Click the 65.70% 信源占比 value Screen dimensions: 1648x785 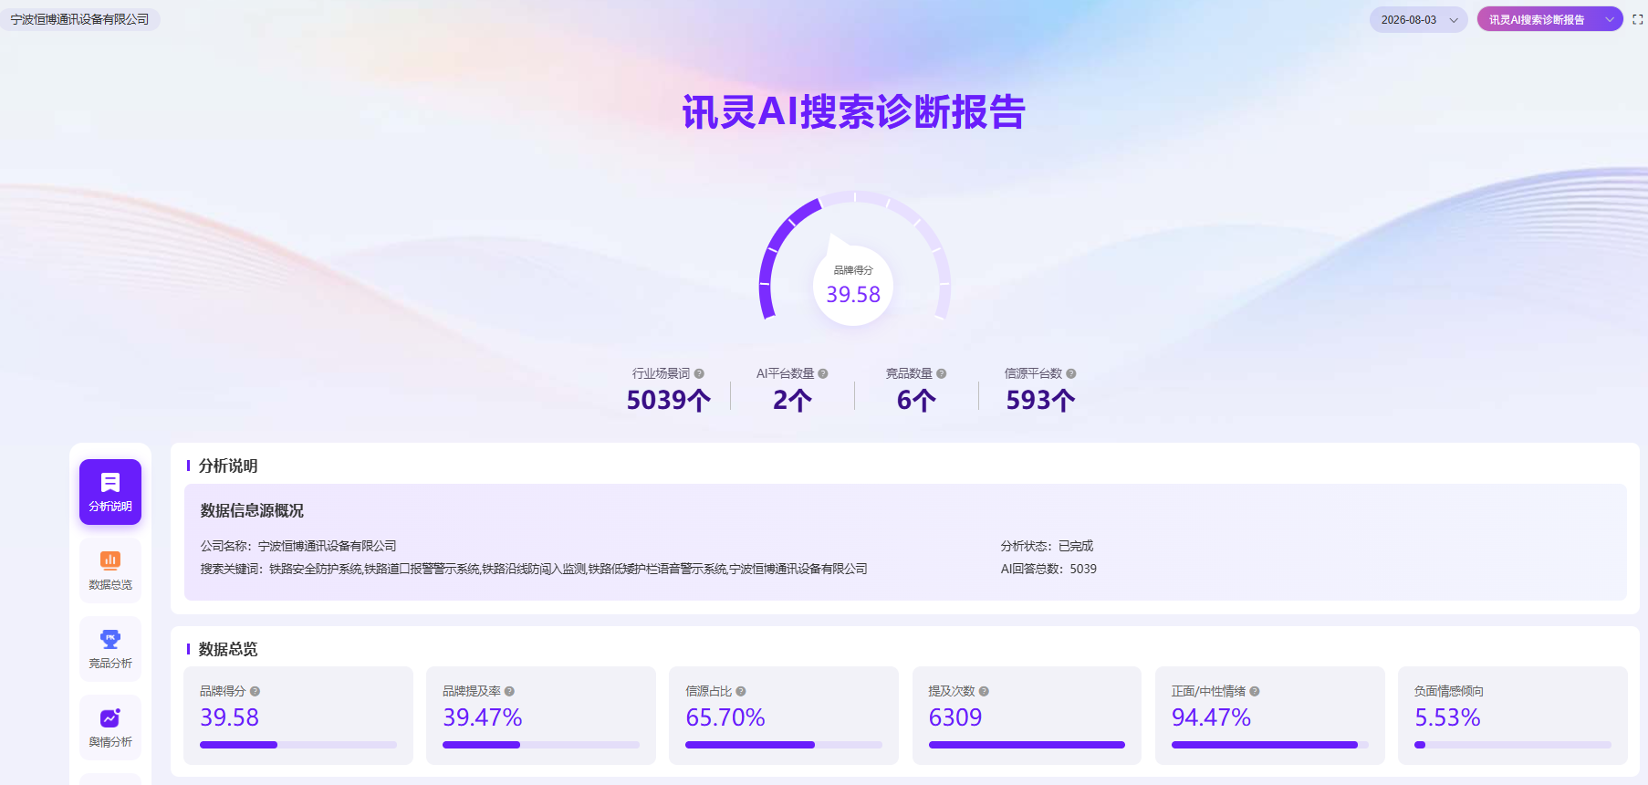point(725,717)
